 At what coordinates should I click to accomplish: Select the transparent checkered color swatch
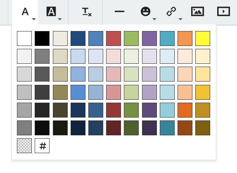[x=24, y=146]
